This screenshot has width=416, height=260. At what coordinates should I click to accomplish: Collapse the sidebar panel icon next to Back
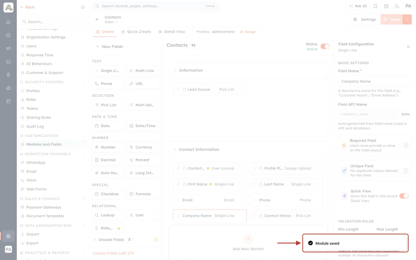83,7
